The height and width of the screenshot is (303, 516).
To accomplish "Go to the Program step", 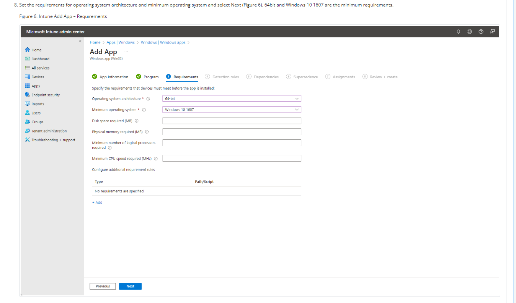I will [x=147, y=77].
